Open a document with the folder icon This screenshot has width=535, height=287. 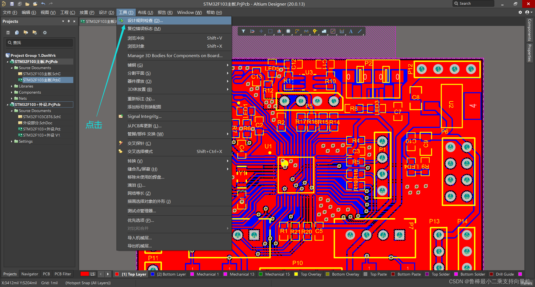point(27,4)
